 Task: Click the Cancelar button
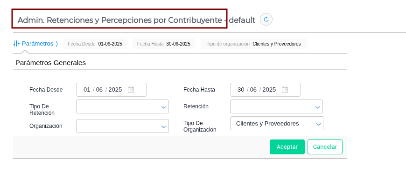coord(325,147)
